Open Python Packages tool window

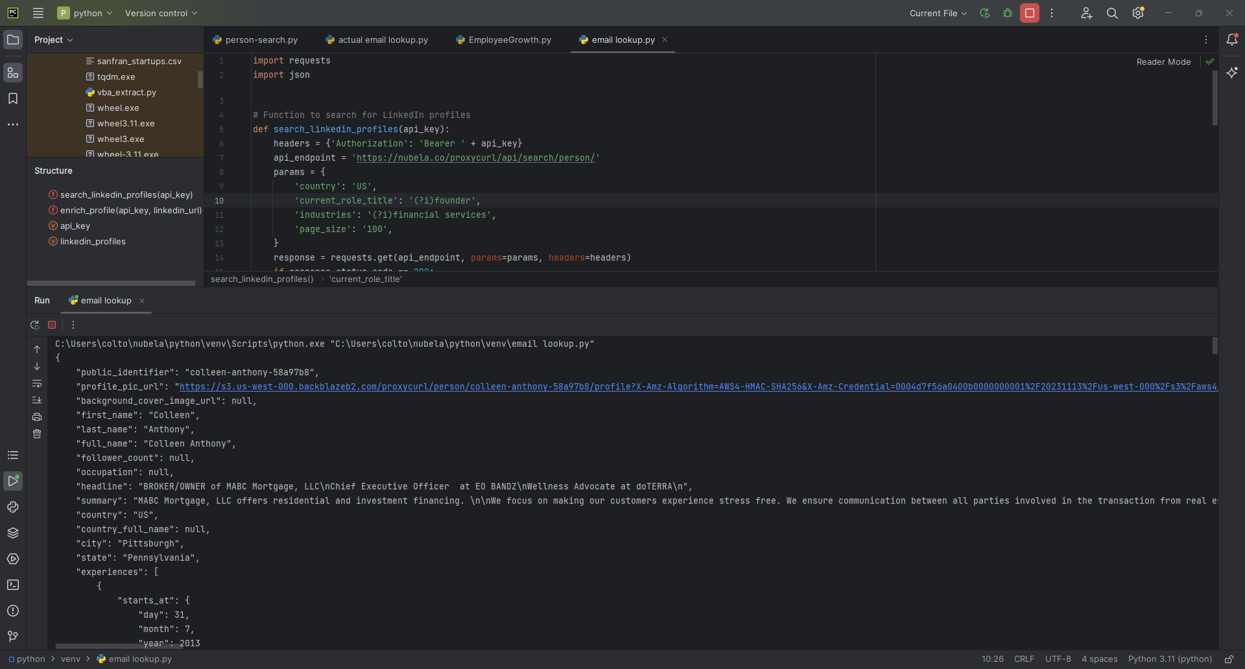(13, 533)
